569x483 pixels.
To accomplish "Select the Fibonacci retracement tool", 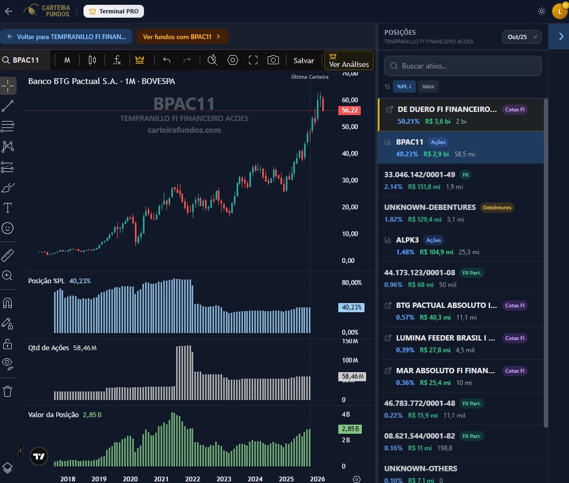I will (8, 126).
